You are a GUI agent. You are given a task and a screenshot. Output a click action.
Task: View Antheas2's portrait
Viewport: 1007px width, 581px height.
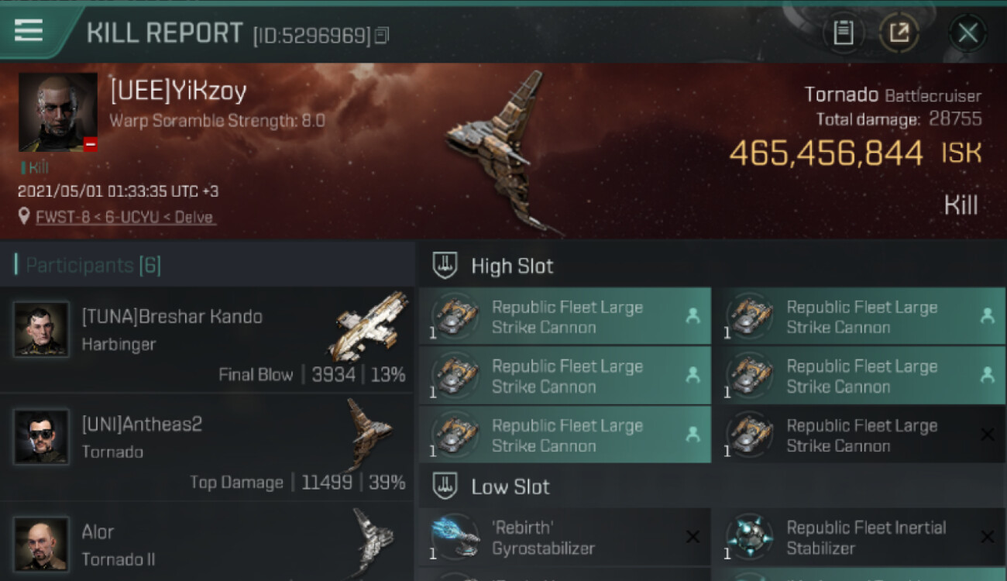41,437
